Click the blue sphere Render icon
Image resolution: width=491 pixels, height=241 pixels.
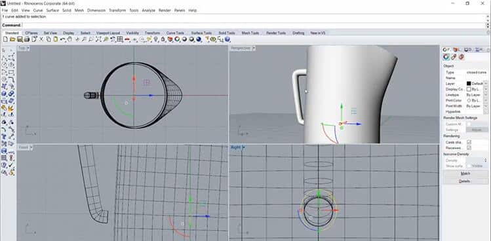[199, 39]
